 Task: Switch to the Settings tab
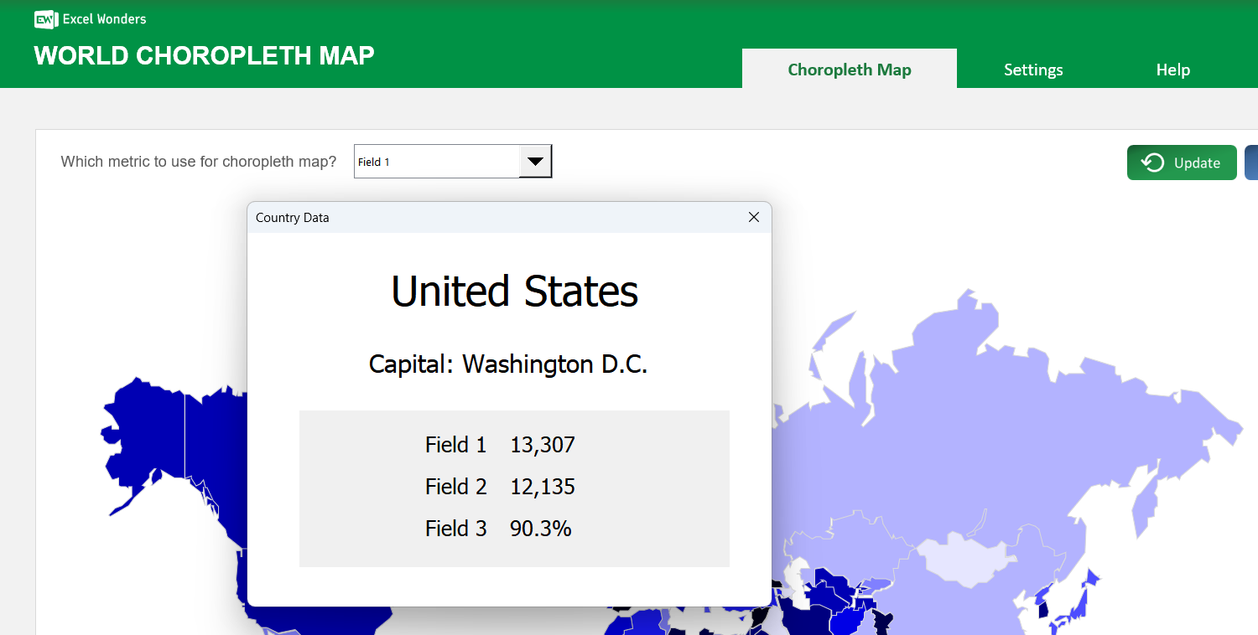point(1033,70)
